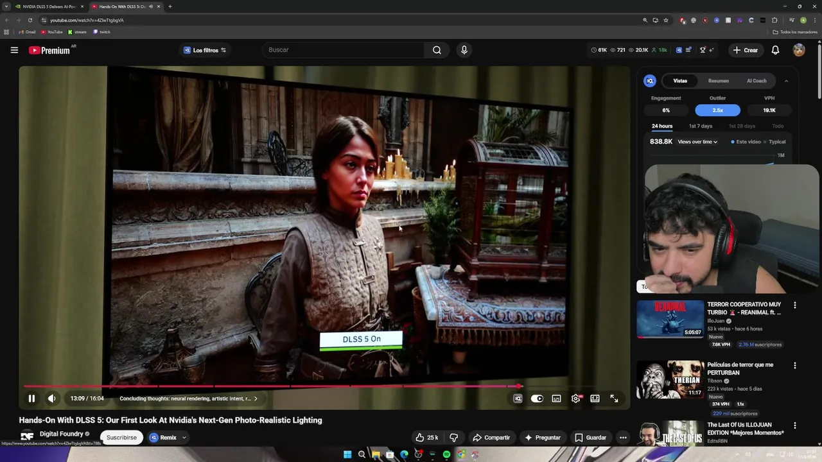Open options for TERROR COOPERATIVO video

[794, 305]
